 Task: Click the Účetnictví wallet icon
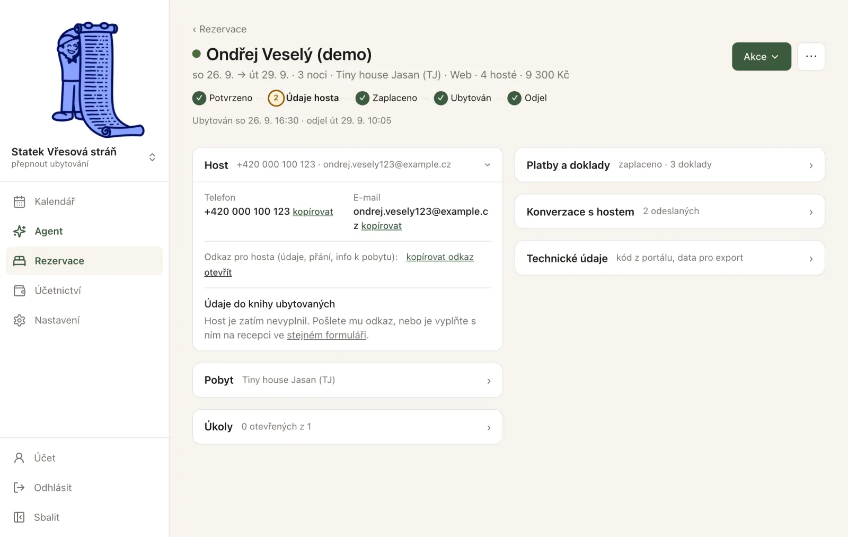(x=20, y=290)
